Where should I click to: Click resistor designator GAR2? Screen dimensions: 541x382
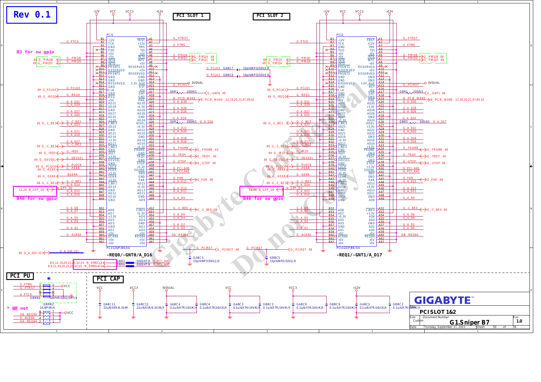point(174,122)
